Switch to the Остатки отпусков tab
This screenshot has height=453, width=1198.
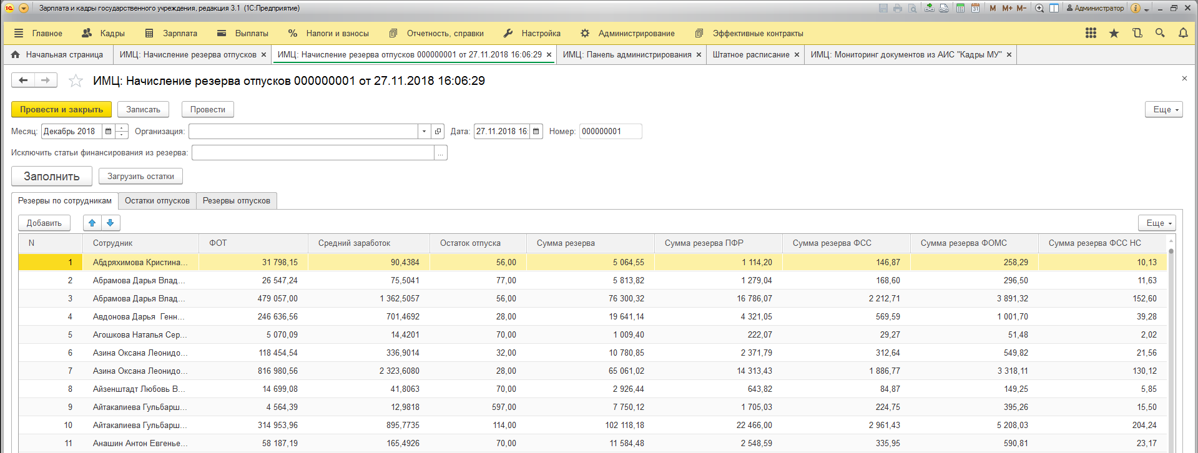(157, 201)
